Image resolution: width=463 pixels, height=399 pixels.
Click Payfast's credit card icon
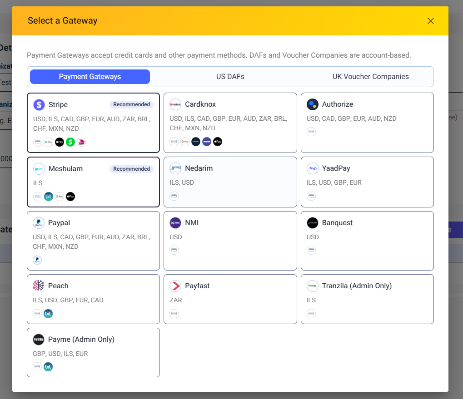174,314
